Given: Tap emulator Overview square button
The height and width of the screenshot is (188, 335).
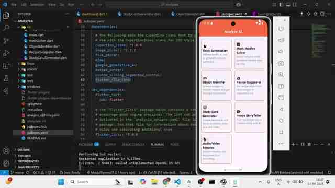Looking at the screenshot, I should tap(281, 132).
